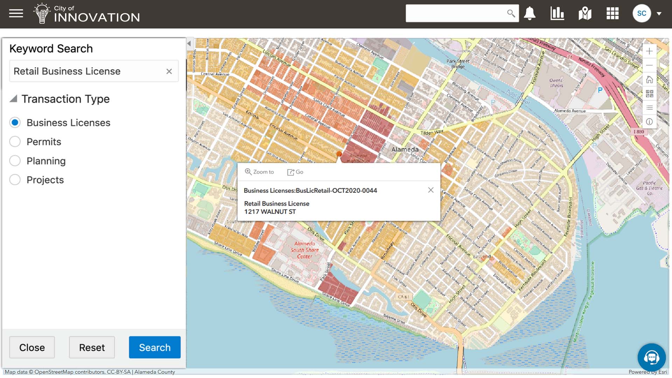Image resolution: width=672 pixels, height=378 pixels.
Task: Run the Search for Retail Business License
Action: pos(155,347)
